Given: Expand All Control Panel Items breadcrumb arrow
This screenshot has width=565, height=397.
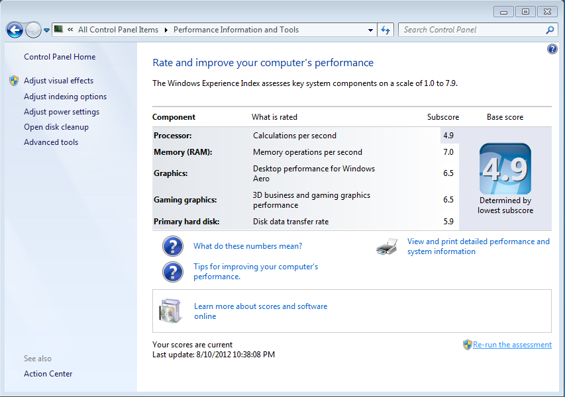Looking at the screenshot, I should coord(166,30).
